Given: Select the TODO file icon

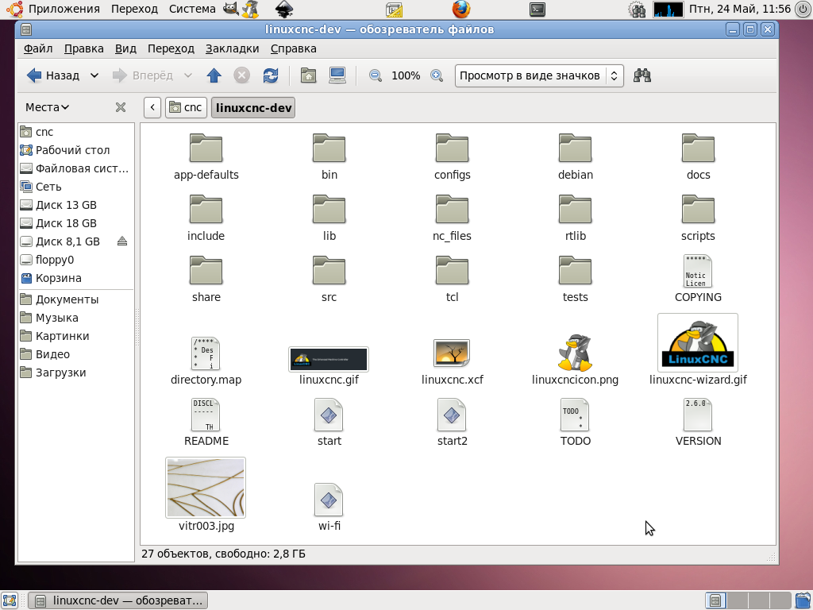Looking at the screenshot, I should pos(575,415).
